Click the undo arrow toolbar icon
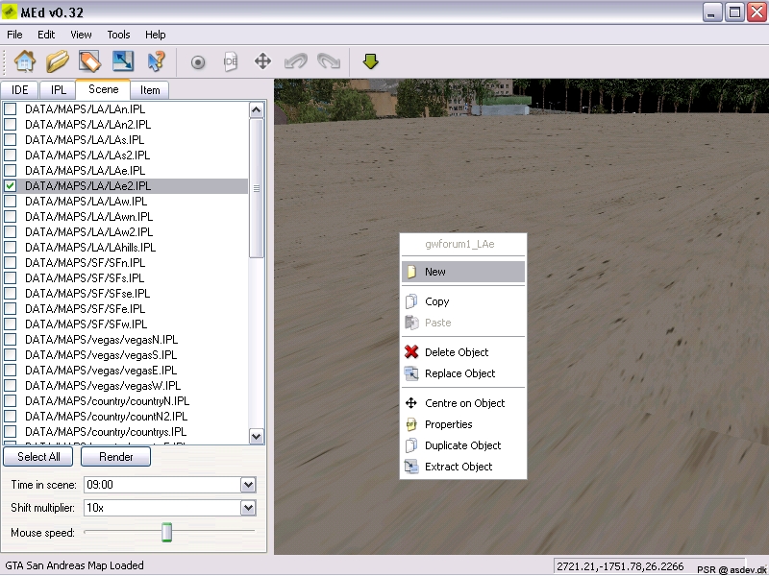The height and width of the screenshot is (576, 769). (296, 61)
